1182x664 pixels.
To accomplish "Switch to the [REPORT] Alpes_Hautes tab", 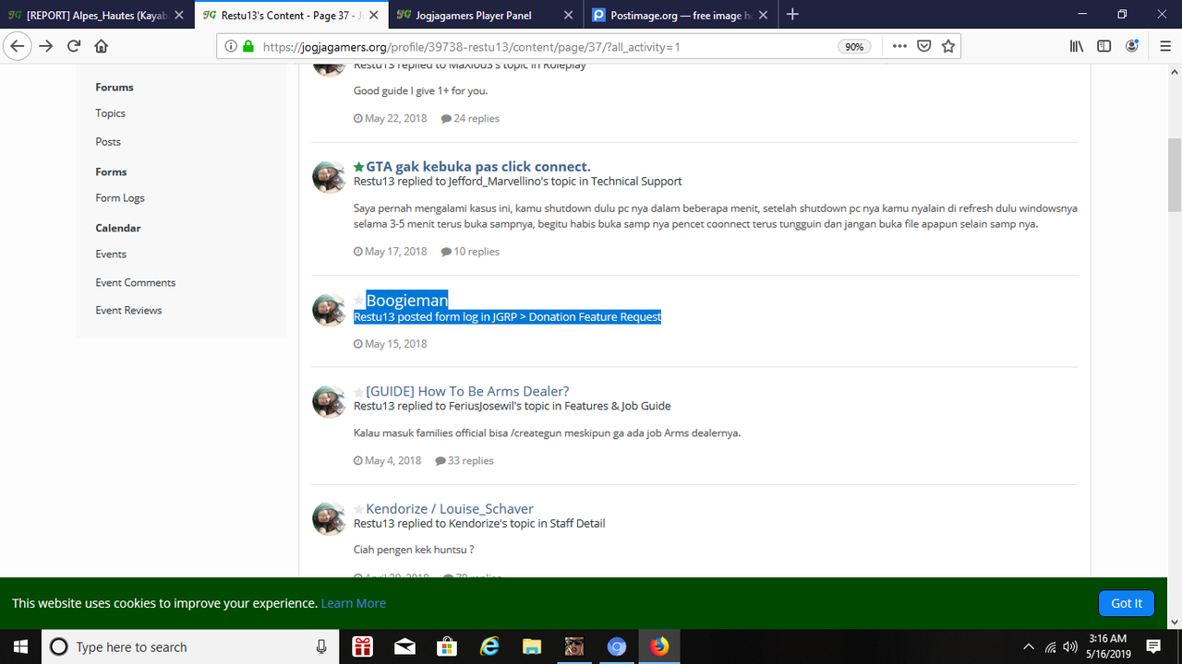I will click(x=97, y=15).
